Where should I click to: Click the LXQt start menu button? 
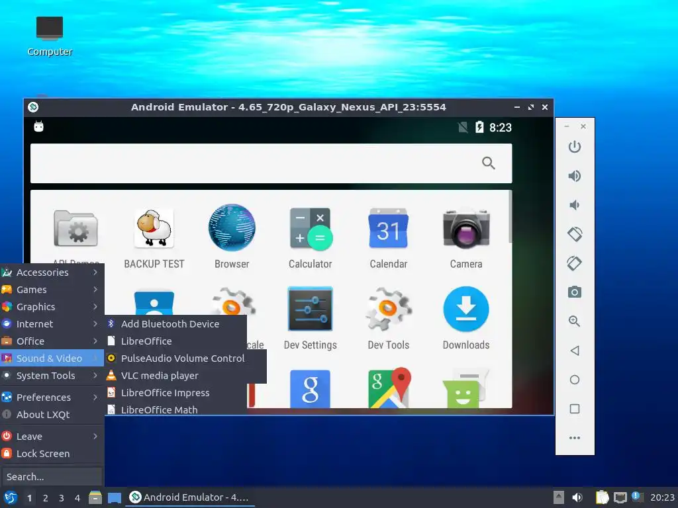point(11,497)
